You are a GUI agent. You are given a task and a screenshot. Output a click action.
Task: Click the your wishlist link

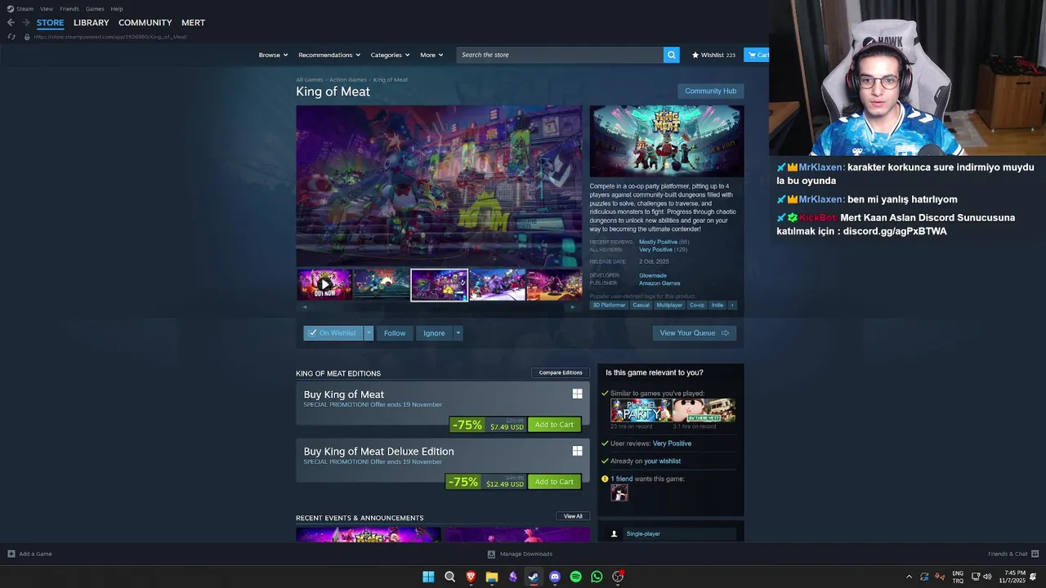[x=662, y=461]
